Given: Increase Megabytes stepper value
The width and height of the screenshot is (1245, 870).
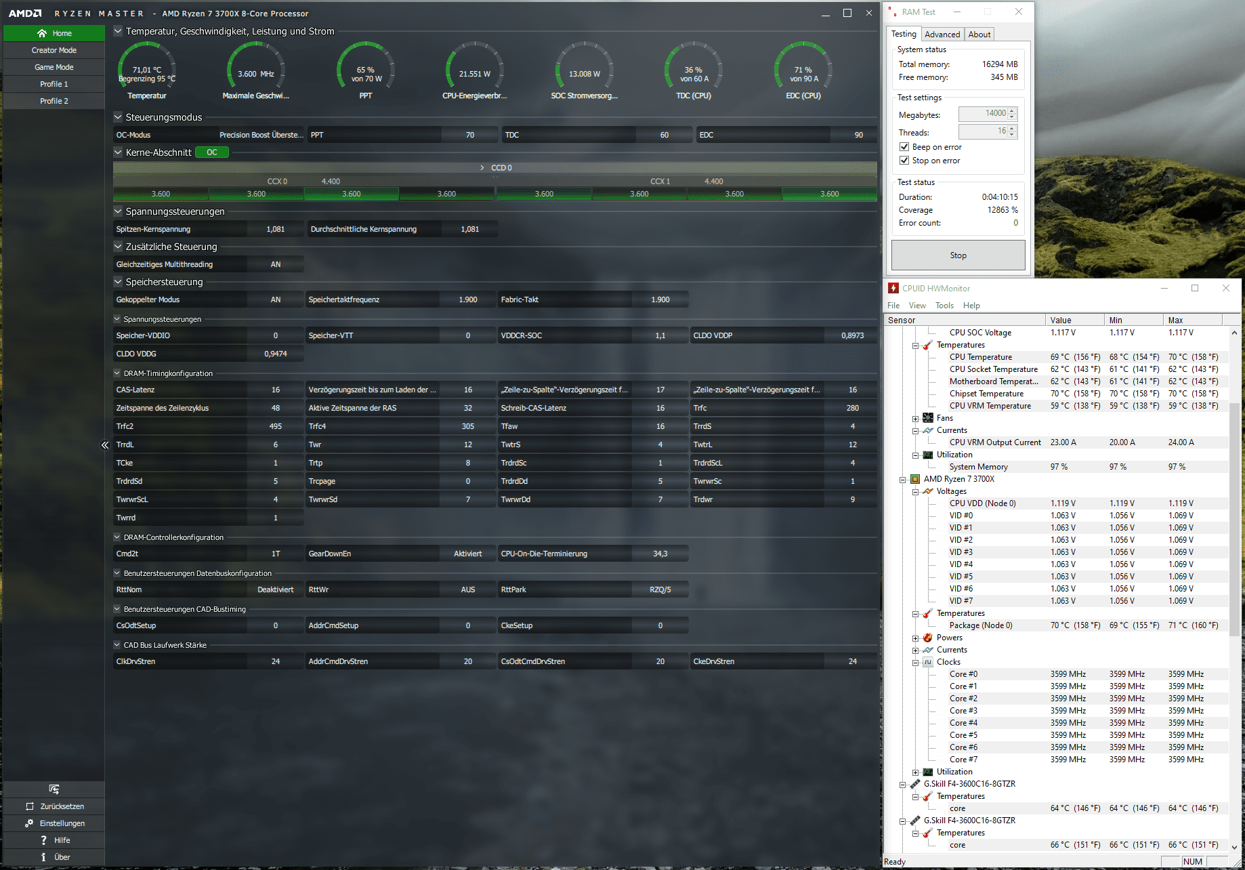Looking at the screenshot, I should 1012,111.
